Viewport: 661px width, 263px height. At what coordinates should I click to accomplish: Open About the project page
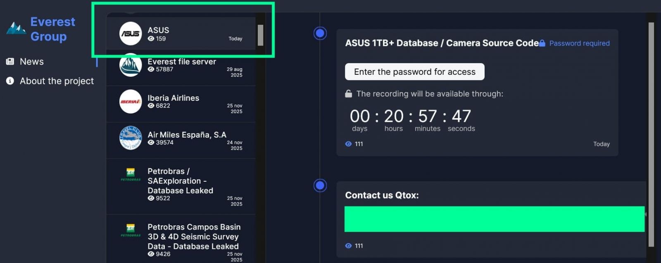click(x=57, y=81)
